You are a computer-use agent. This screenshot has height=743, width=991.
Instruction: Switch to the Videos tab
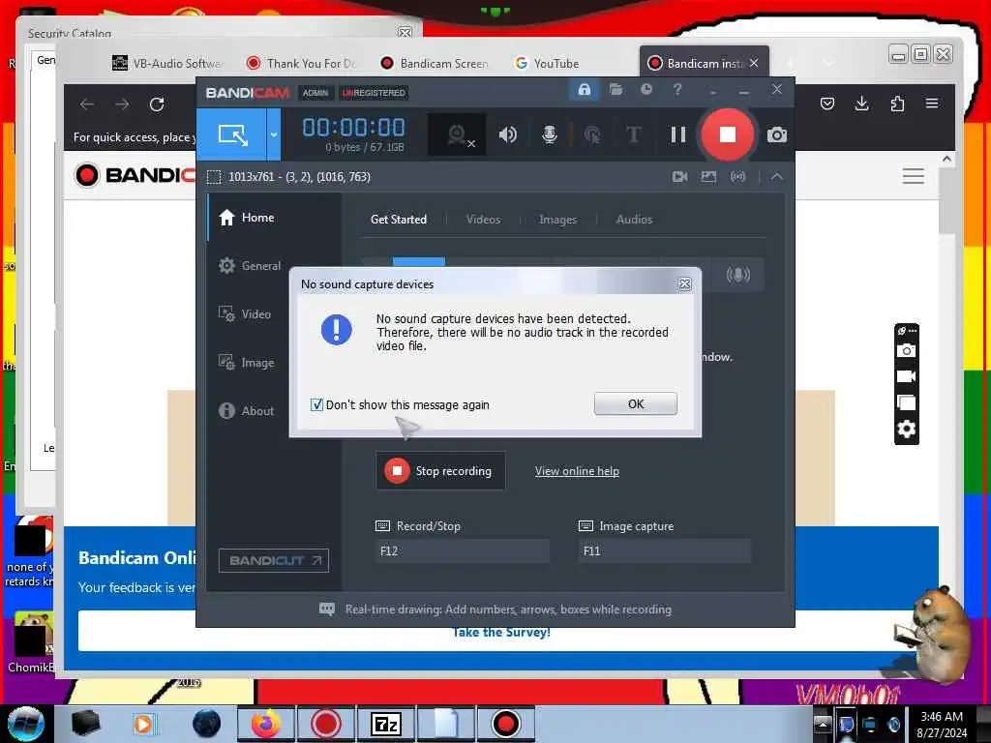pos(483,220)
